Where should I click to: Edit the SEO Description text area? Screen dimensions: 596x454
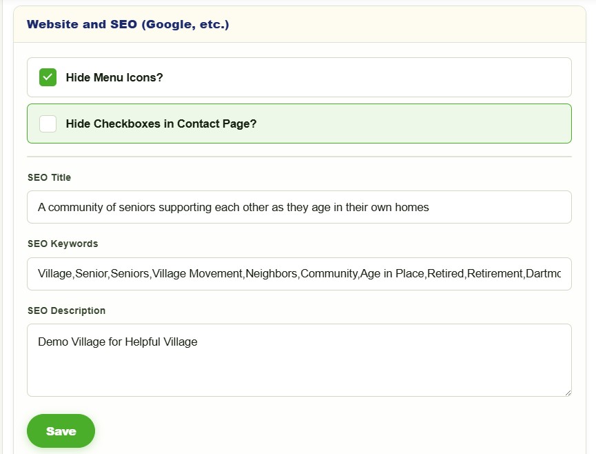coord(299,360)
